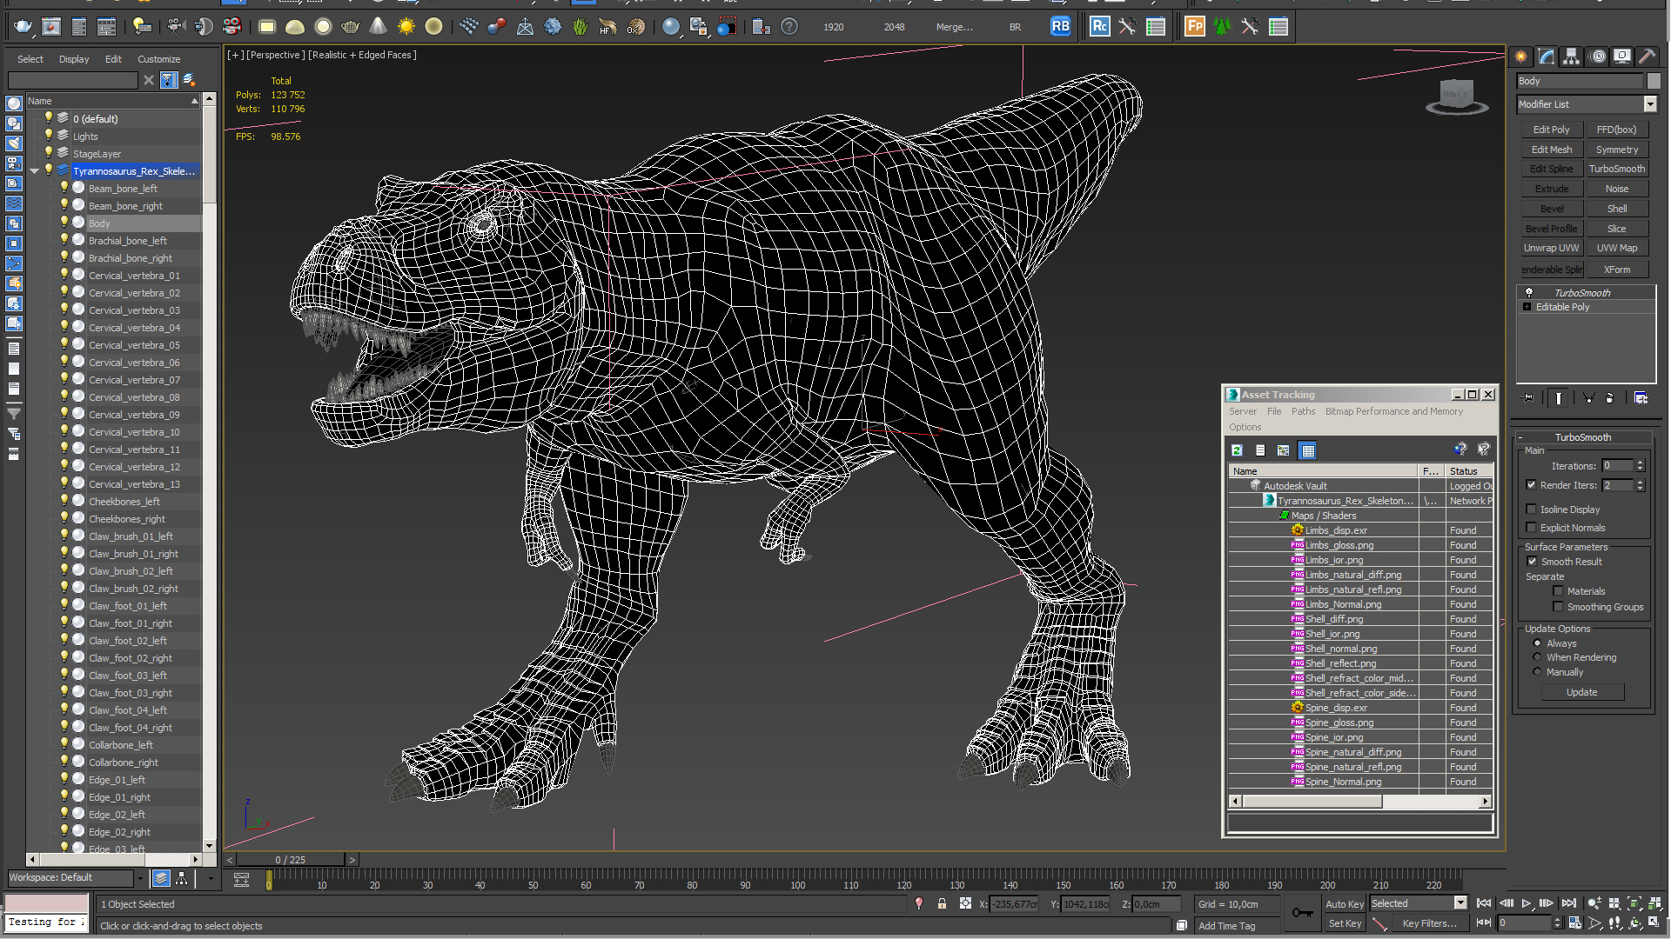Open Realistic + Edged Faces shading menu
Image resolution: width=1671 pixels, height=939 pixels.
(x=362, y=55)
